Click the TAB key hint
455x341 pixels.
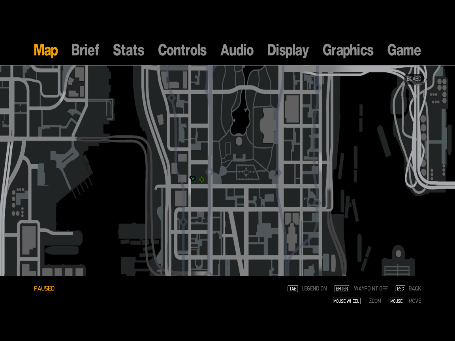pyautogui.click(x=293, y=289)
